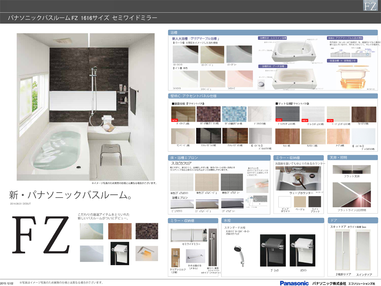Click the slide bar shower image
This screenshot has height=286, width=381.
tap(213, 247)
